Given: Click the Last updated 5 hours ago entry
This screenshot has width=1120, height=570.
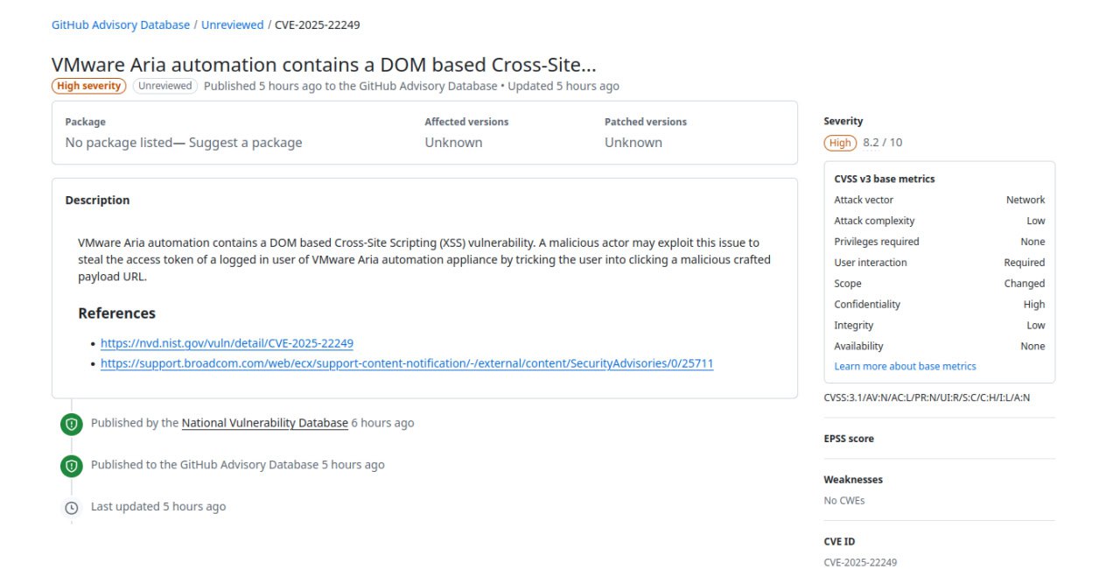Looking at the screenshot, I should (x=158, y=507).
